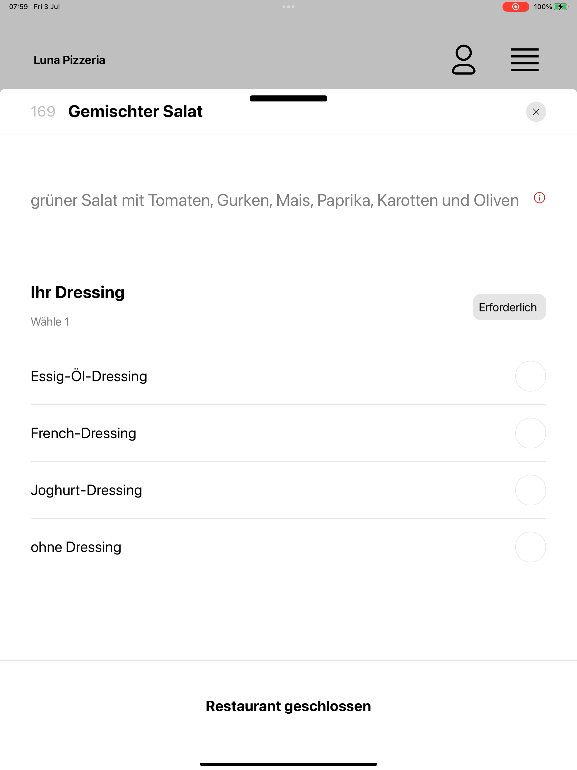Tap the screen recording indicator
Image resolution: width=577 pixels, height=770 pixels.
coord(515,6)
